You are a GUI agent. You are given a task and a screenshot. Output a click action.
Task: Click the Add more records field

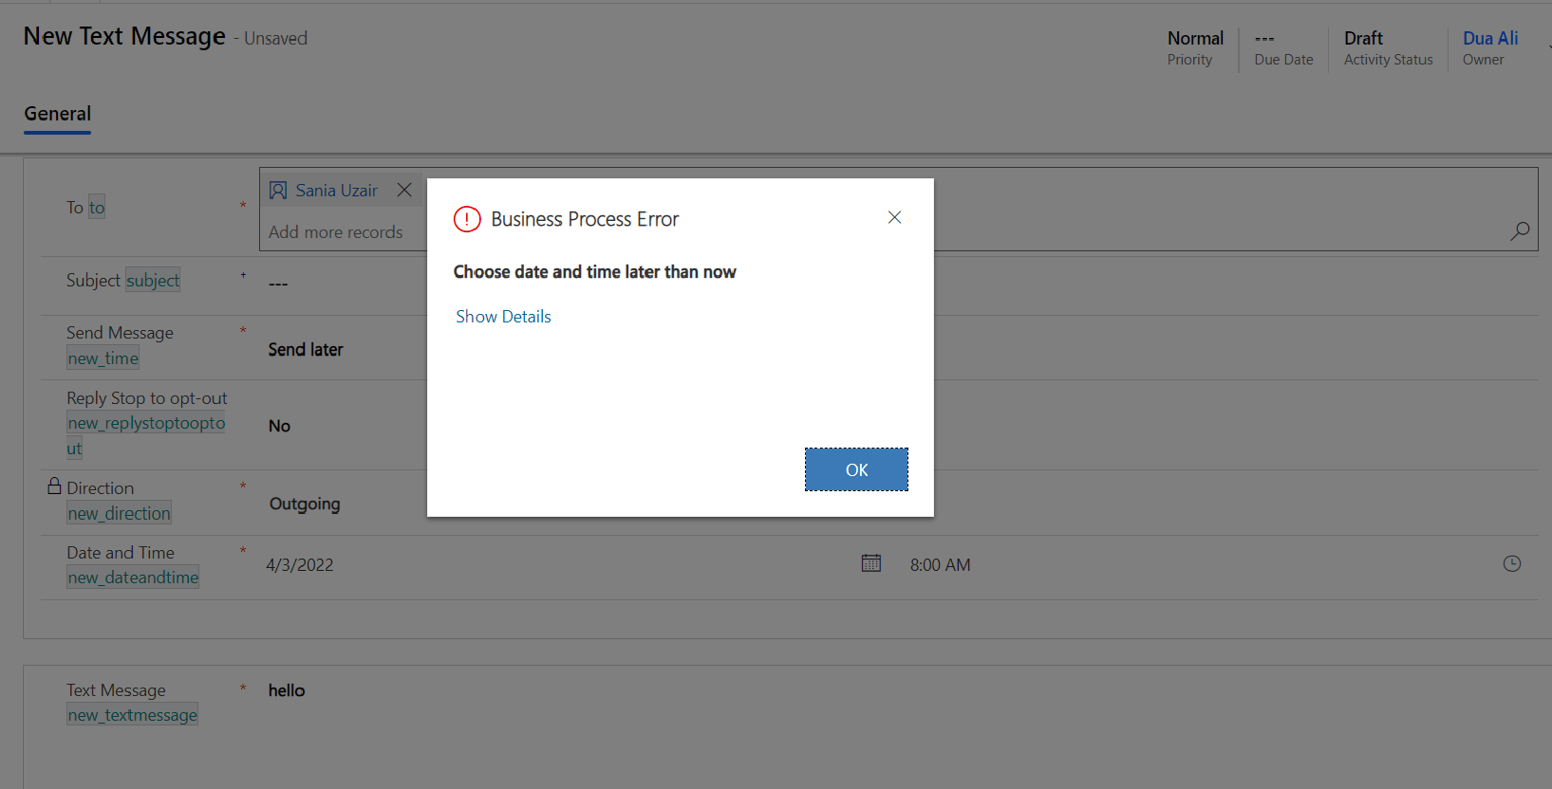click(336, 232)
